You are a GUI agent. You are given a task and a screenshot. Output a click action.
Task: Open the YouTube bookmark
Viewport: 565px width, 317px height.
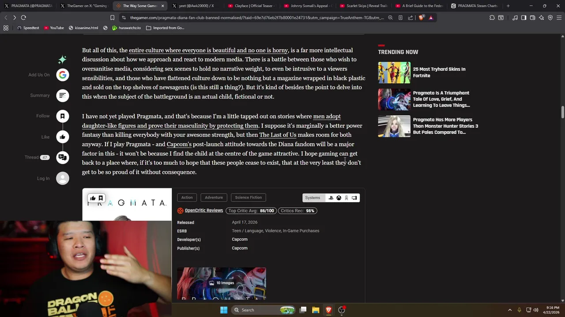coord(54,28)
